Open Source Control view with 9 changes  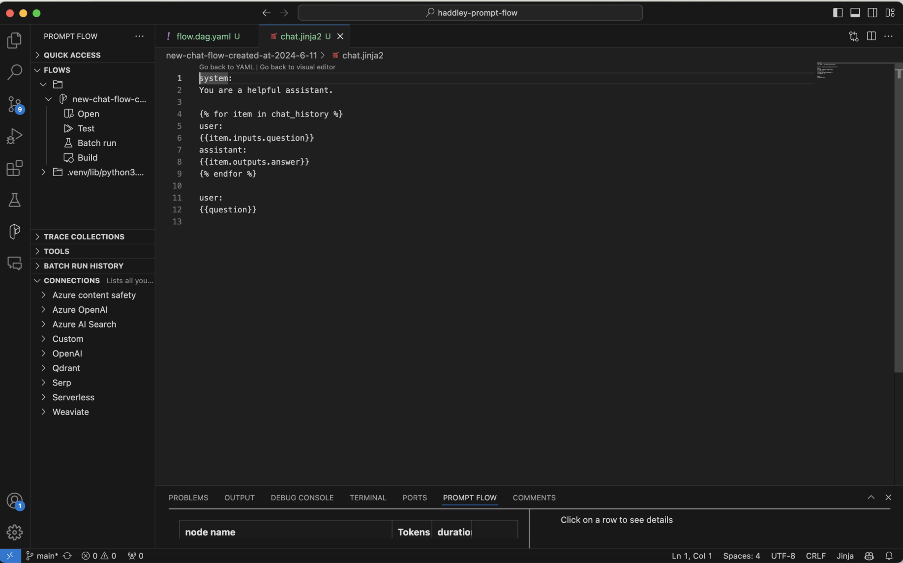[x=15, y=104]
